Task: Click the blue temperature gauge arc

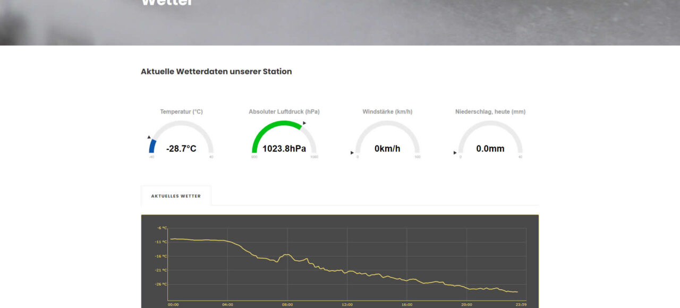Action: (152, 146)
